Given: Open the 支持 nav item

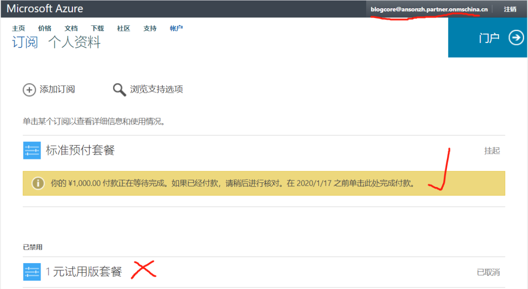Looking at the screenshot, I should coord(150,28).
